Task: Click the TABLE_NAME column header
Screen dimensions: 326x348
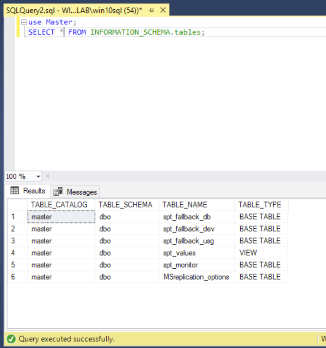Action: click(x=185, y=205)
